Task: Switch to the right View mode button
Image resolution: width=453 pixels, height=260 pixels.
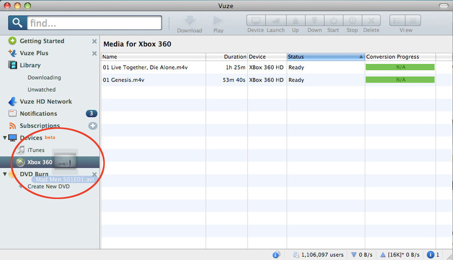Action: (x=413, y=20)
